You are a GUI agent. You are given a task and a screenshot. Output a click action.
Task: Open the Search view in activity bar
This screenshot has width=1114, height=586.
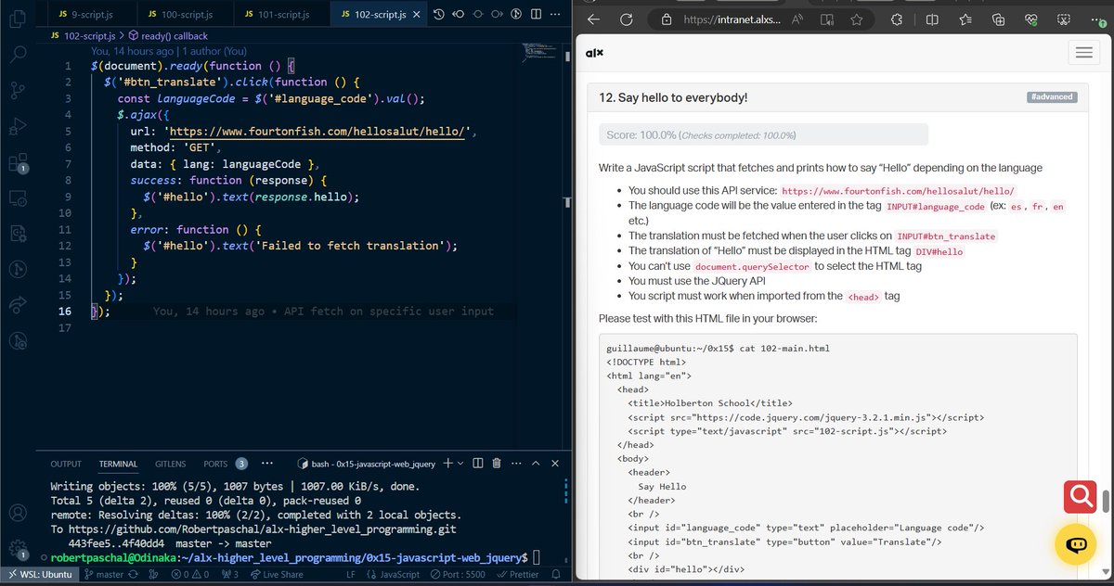coord(17,53)
